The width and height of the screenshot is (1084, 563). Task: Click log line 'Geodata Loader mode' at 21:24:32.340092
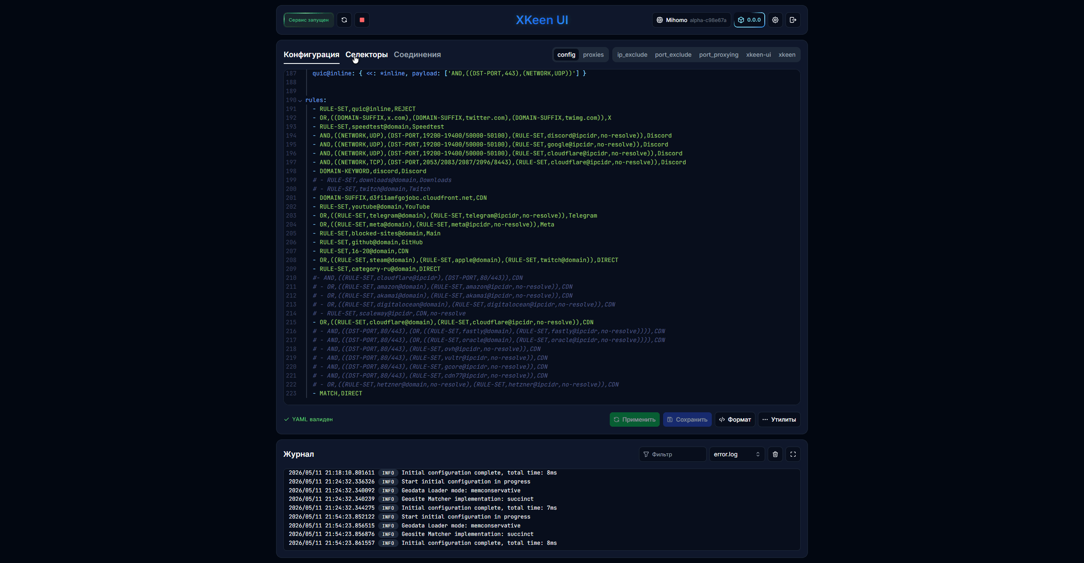pos(404,491)
